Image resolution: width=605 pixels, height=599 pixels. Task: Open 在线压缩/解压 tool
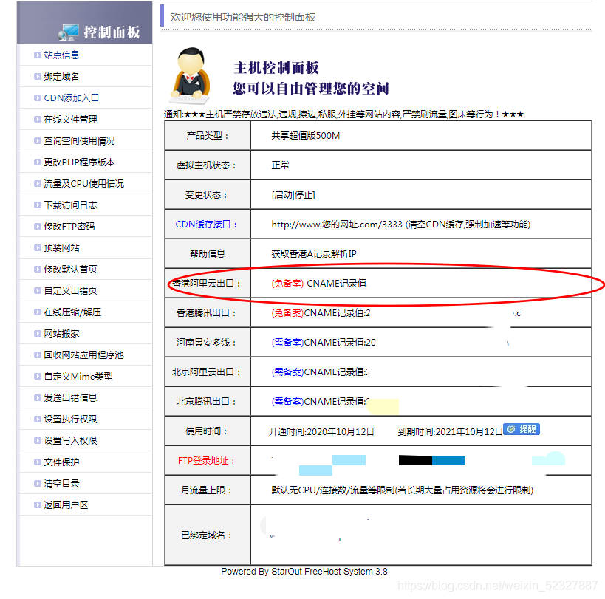(x=72, y=312)
